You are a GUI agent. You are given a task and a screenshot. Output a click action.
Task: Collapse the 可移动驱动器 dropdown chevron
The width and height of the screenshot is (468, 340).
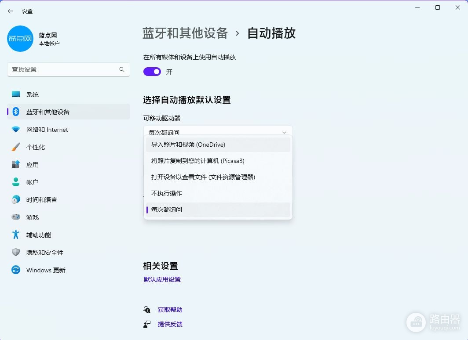coord(284,132)
